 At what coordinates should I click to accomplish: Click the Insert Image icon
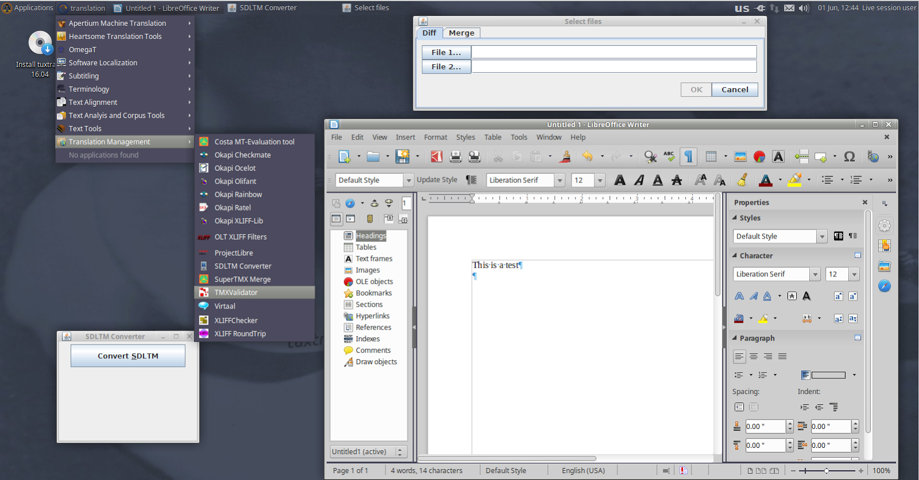click(740, 157)
